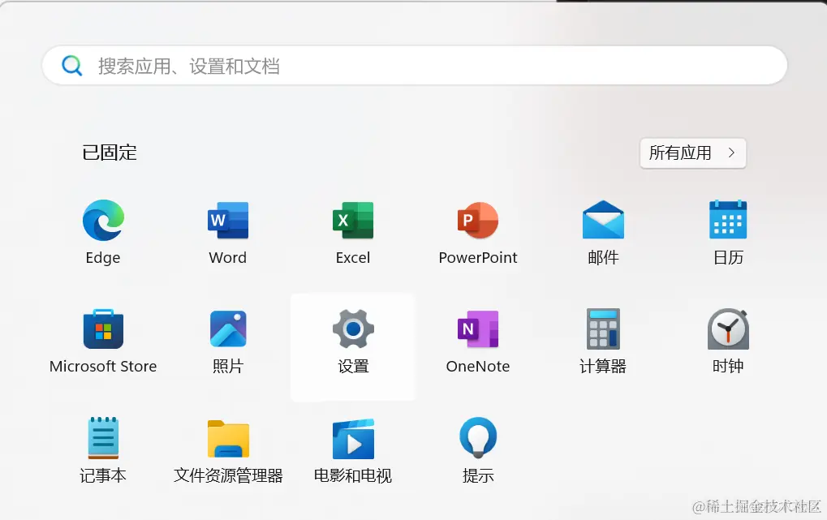Screen dimensions: 827x520
Task: Open the 日历 calendar app
Action: [x=728, y=220]
